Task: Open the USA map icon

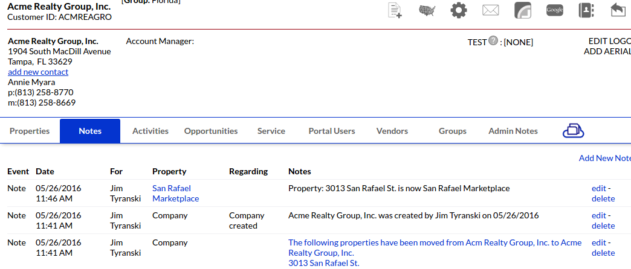Action: pyautogui.click(x=427, y=10)
